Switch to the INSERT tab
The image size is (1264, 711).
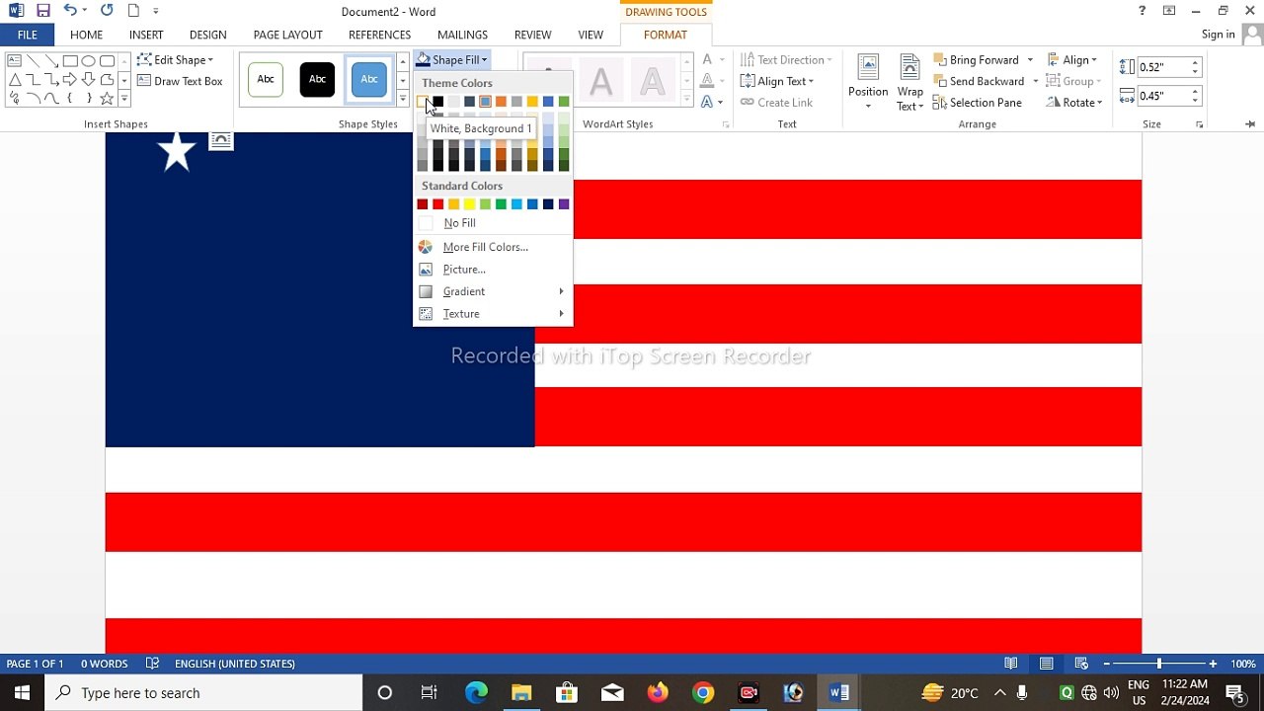[146, 35]
